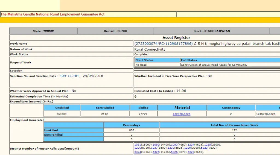Click the State header cell
The width and height of the screenshot is (280, 155).
pos(43,31)
